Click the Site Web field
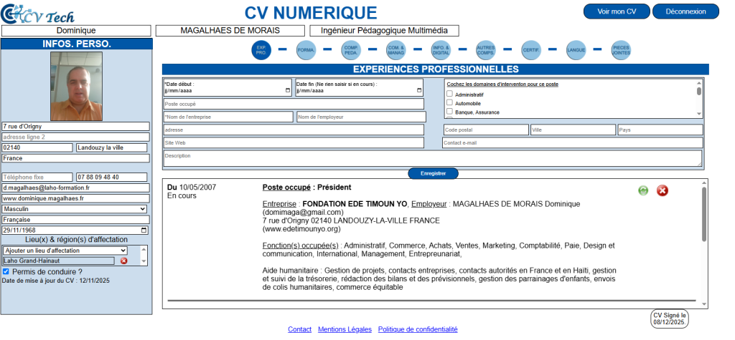735x340 pixels. [x=294, y=142]
